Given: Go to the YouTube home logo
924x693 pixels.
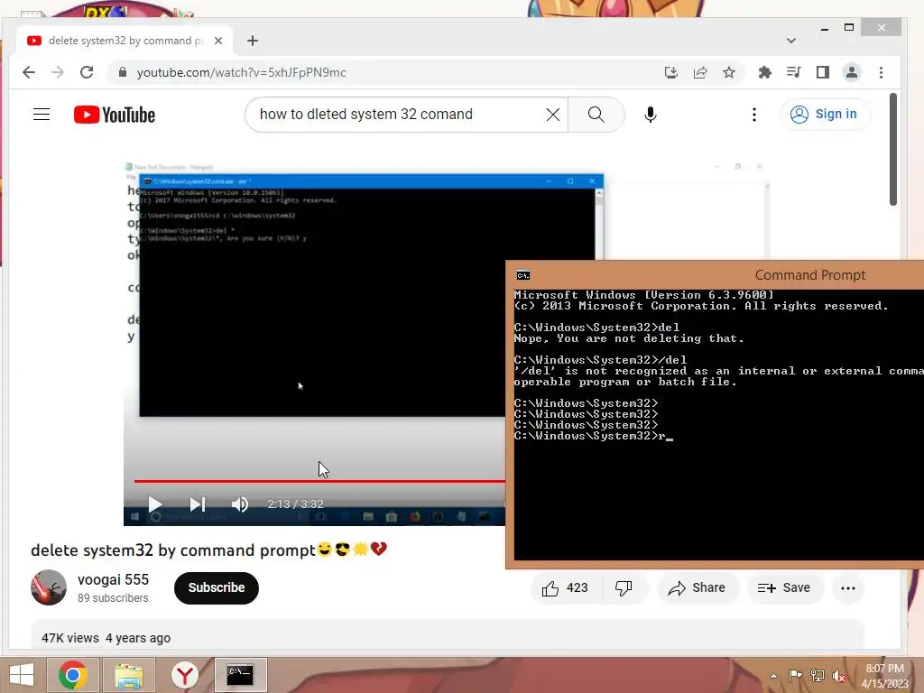Looking at the screenshot, I should (x=115, y=115).
